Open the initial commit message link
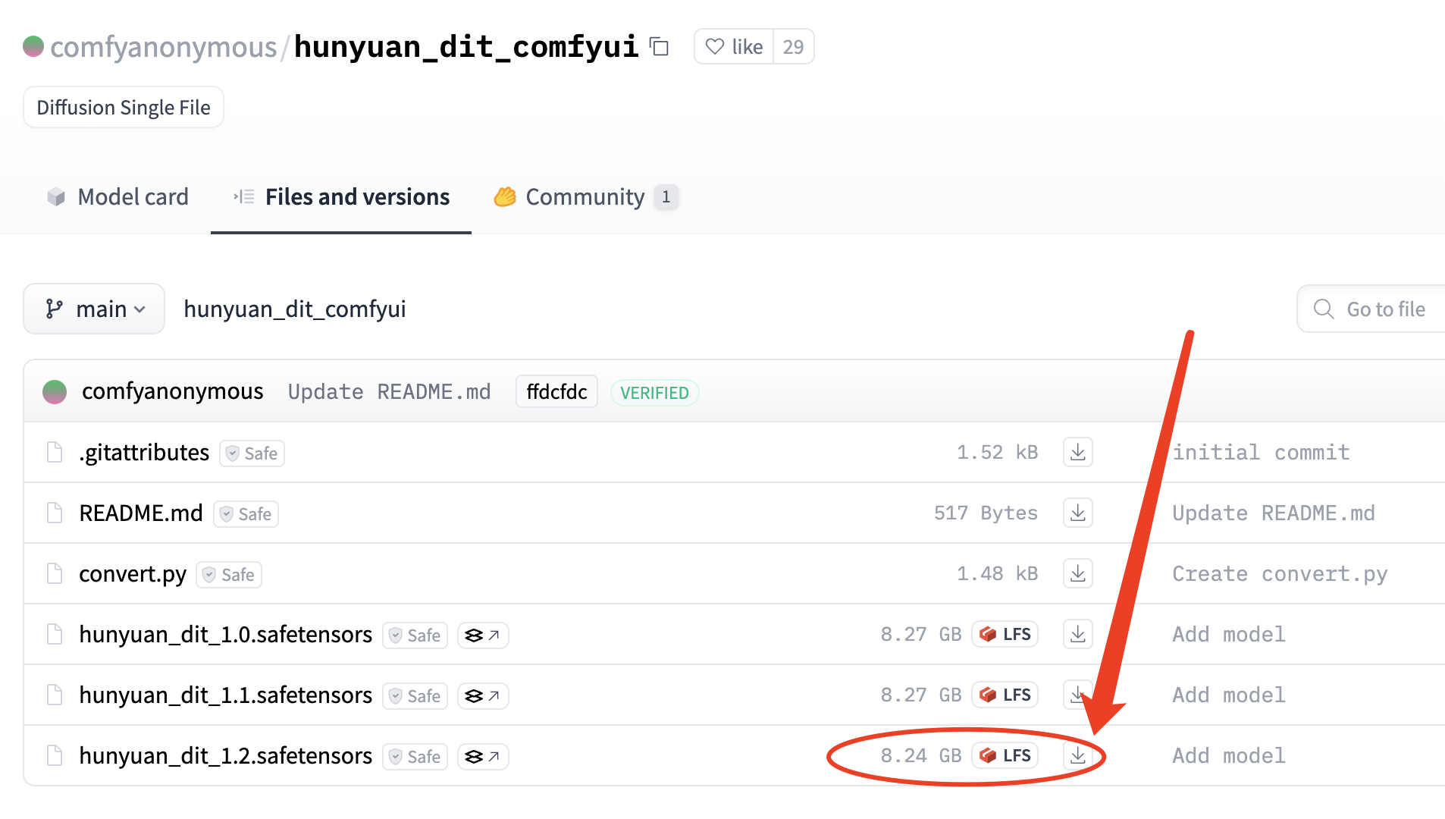1445x819 pixels. (1262, 453)
